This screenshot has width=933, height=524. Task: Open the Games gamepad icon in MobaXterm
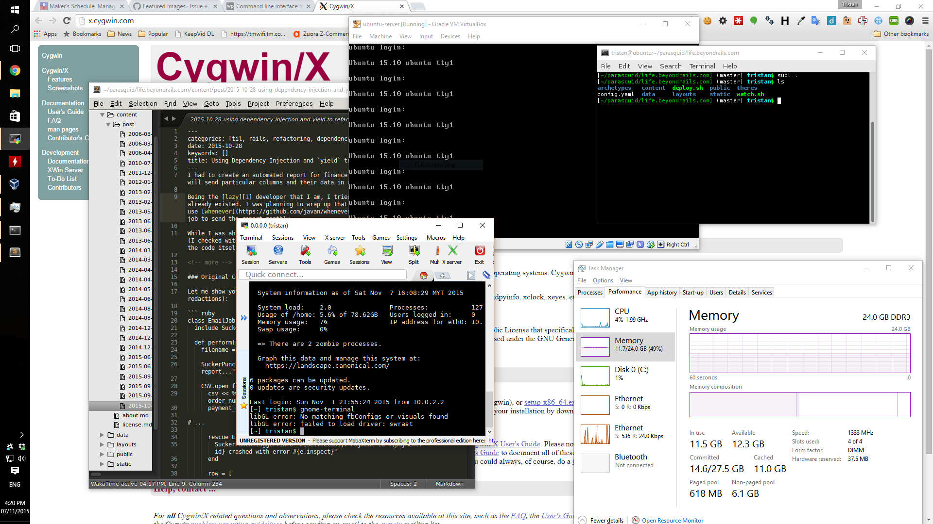click(x=332, y=254)
